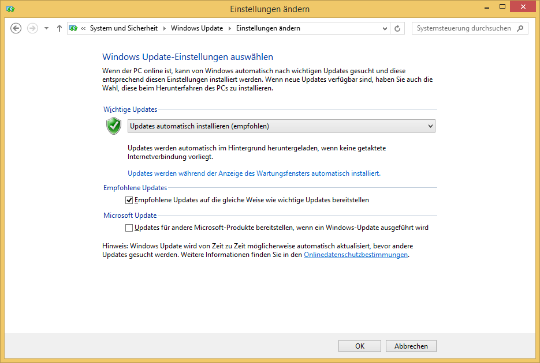Click the forward navigation arrow
540x363 pixels.
[x=32, y=28]
